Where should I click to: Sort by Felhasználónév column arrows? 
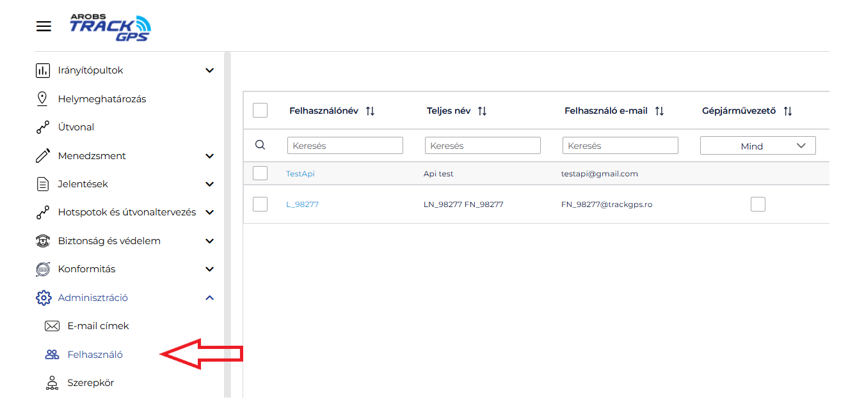pyautogui.click(x=370, y=111)
